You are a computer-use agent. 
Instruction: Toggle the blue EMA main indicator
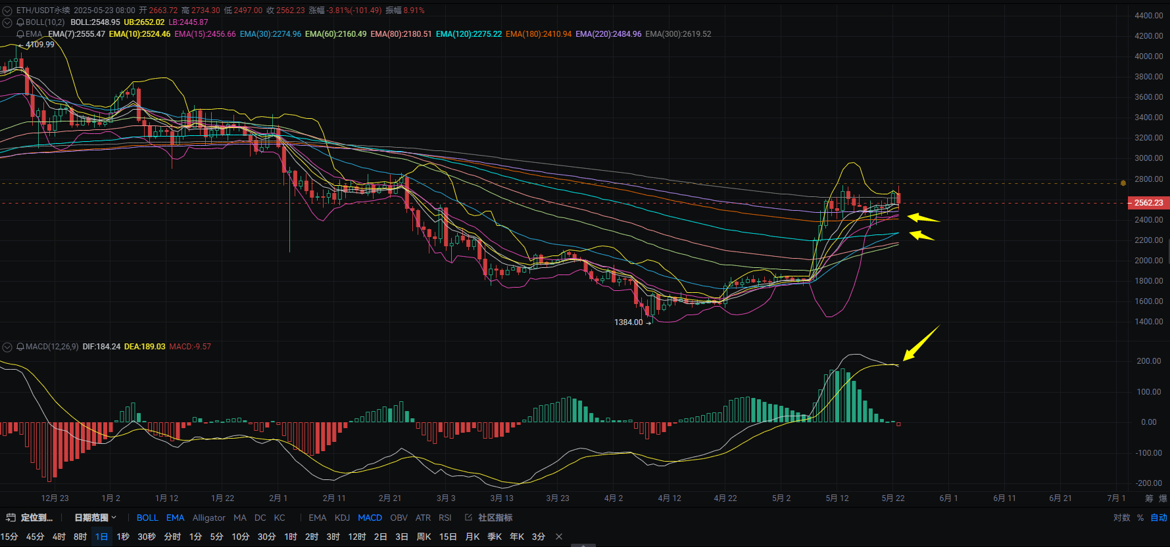click(x=175, y=517)
